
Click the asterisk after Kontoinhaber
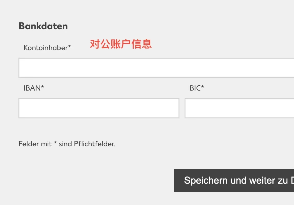69,47
